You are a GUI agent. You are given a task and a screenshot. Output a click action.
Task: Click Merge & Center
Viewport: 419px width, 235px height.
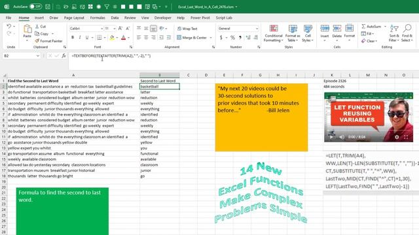[192, 38]
